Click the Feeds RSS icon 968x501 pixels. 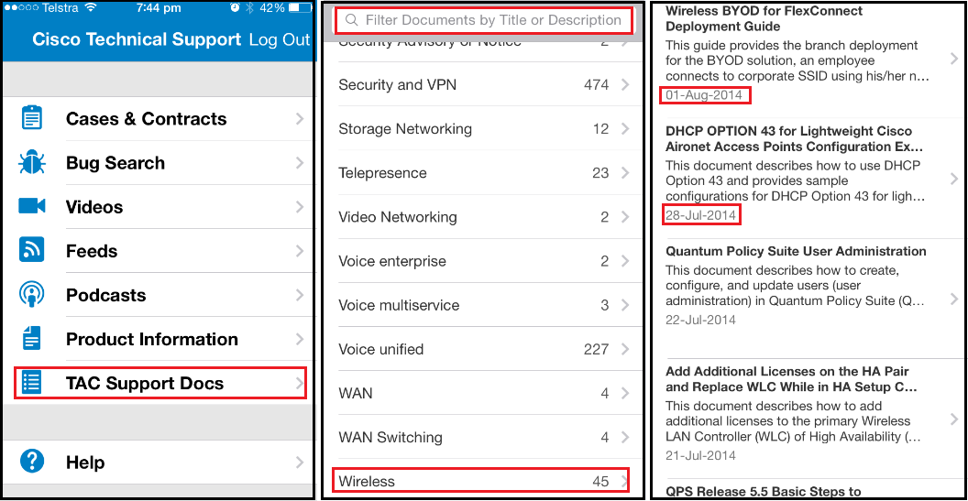pos(31,251)
